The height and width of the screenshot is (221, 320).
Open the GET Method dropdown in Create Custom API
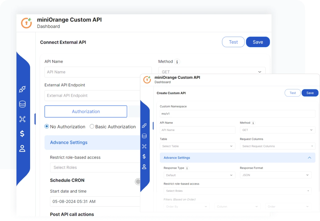point(278,130)
